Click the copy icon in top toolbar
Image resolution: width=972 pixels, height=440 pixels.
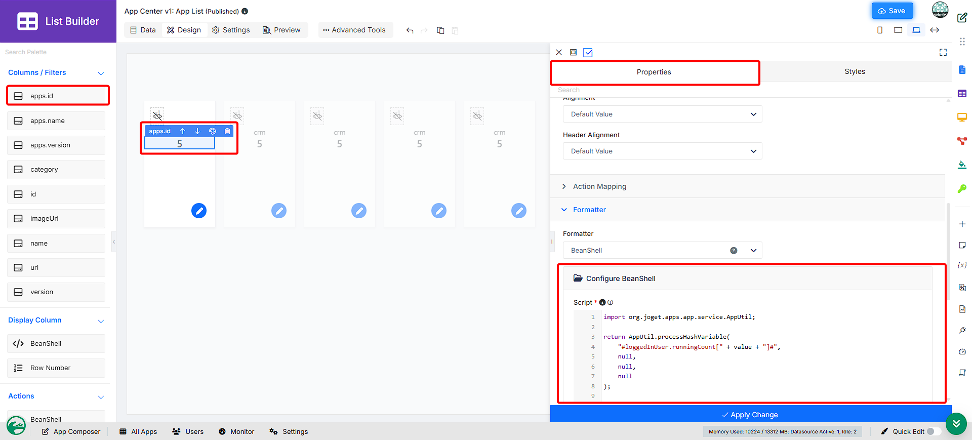[x=440, y=30]
